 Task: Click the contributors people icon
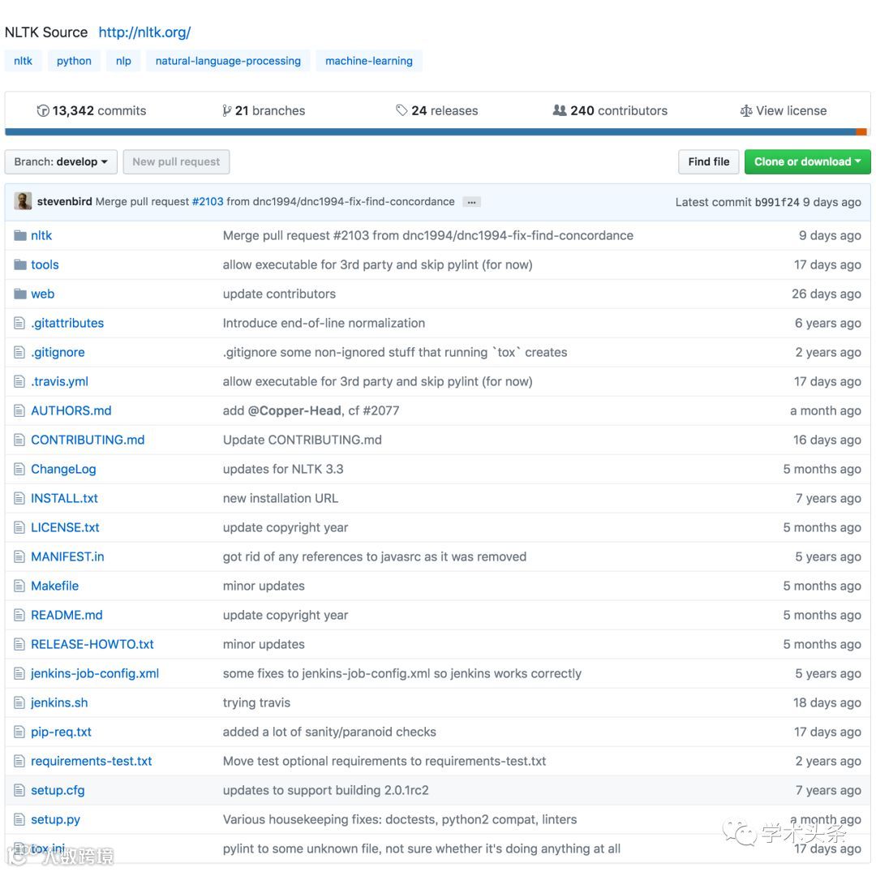(559, 110)
